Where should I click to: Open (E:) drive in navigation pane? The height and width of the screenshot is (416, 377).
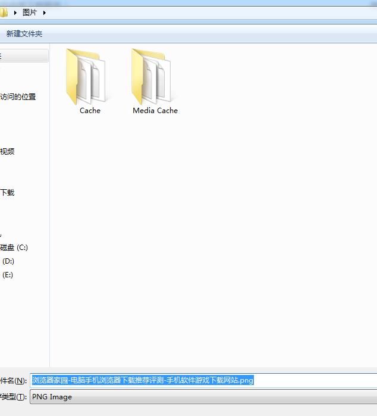coord(8,275)
